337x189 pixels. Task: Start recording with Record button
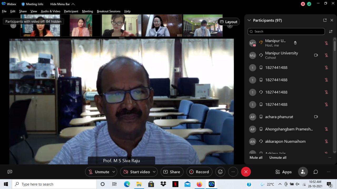coord(199,172)
